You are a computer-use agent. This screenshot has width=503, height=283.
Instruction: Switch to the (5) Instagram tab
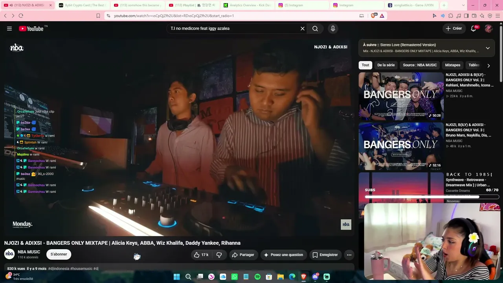pos(302,5)
